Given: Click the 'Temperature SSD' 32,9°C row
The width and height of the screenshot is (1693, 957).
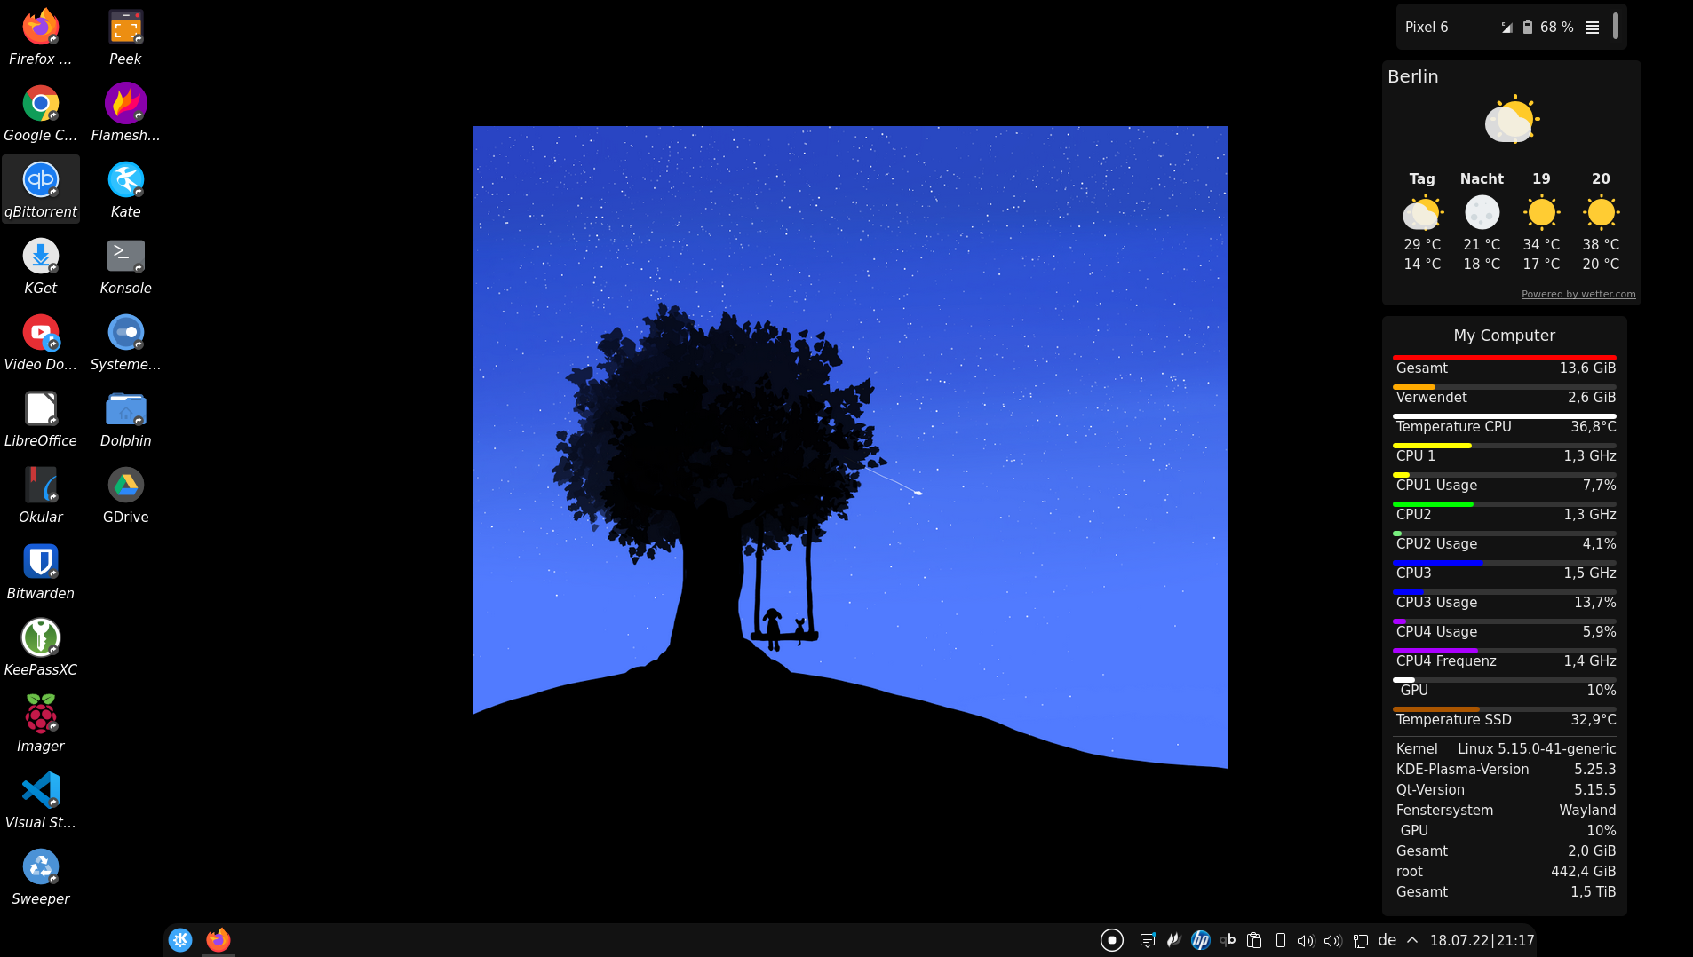Looking at the screenshot, I should point(1505,716).
